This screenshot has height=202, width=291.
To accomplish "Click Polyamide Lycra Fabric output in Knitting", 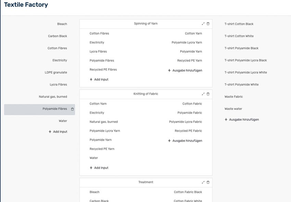I will (x=185, y=122).
